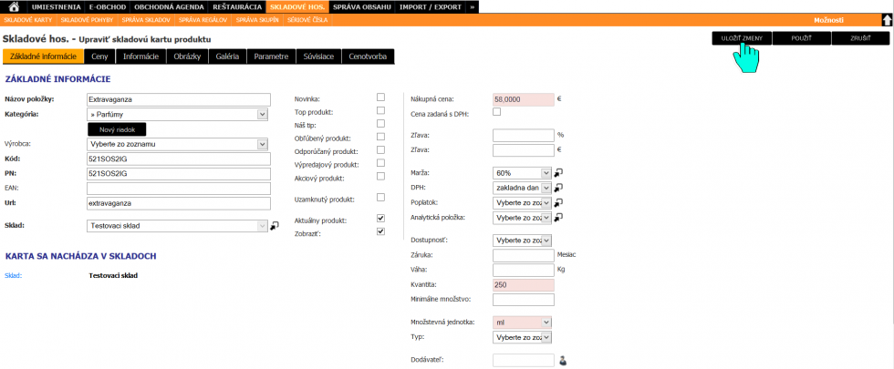
Task: Uncheck the Aktuálny produkt checkbox
Action: (x=381, y=218)
